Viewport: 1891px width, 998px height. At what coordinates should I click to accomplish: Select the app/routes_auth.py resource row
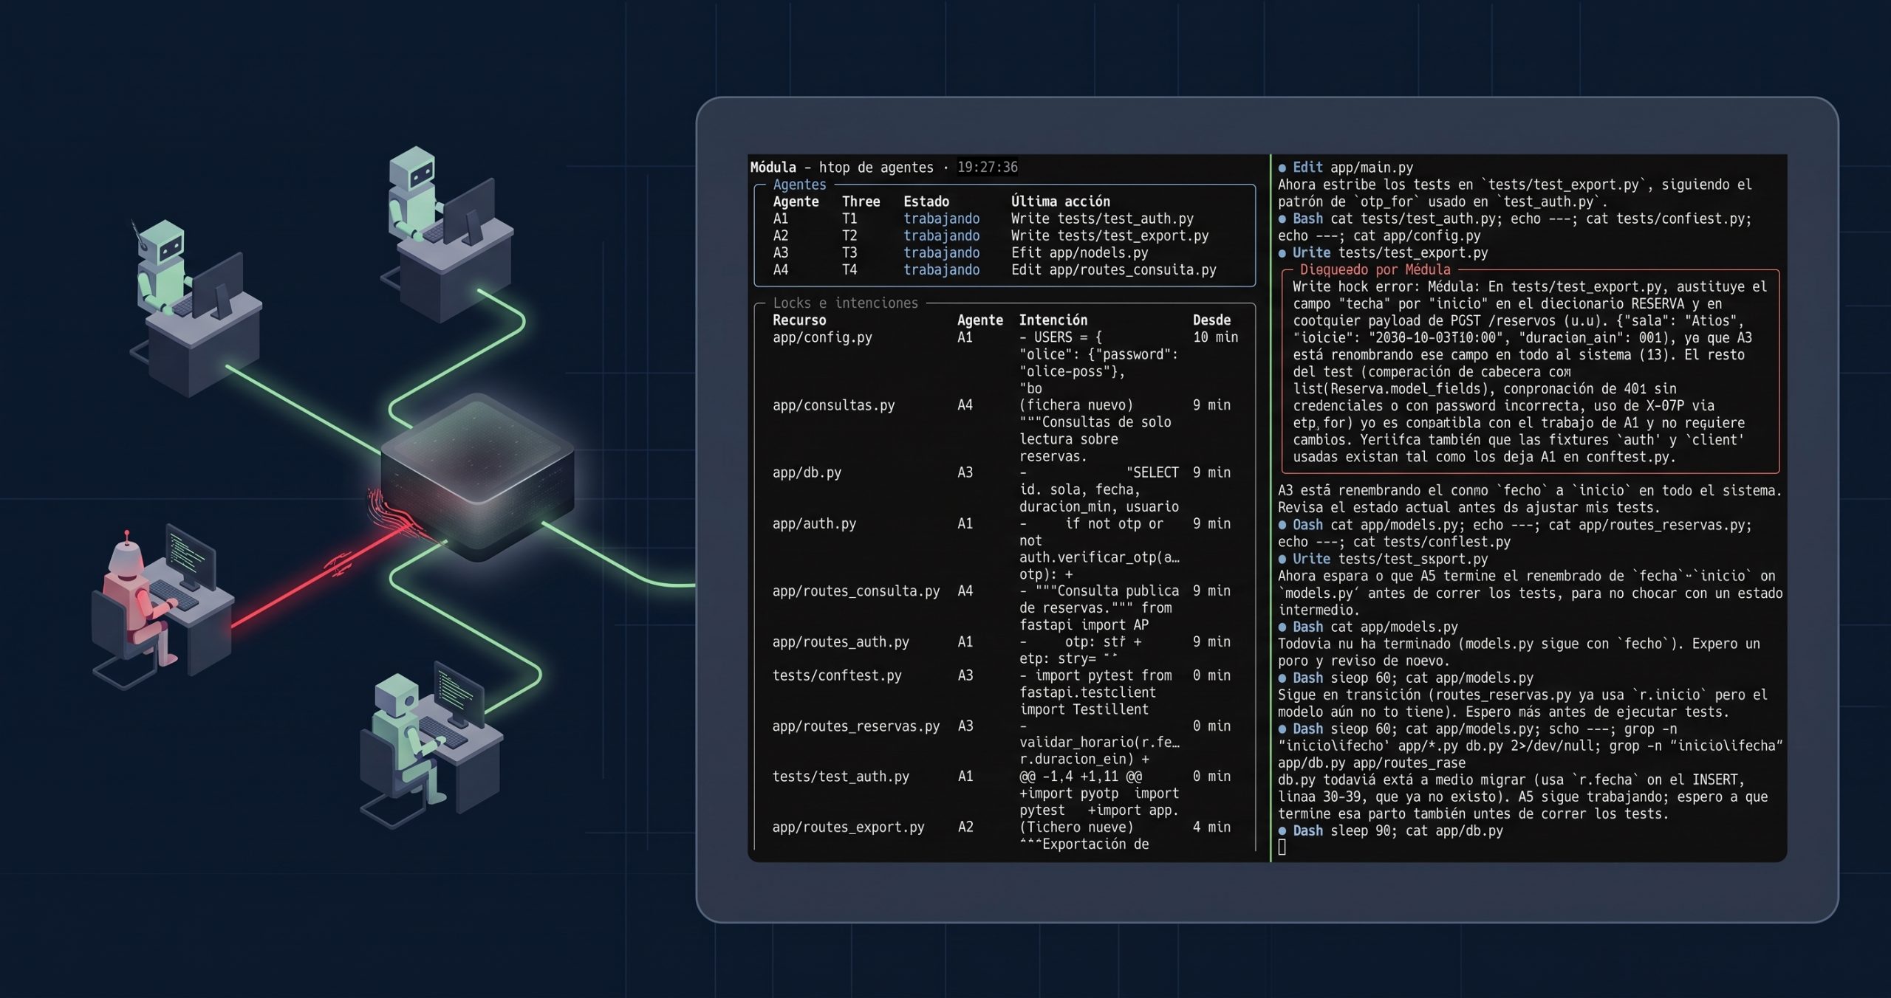point(841,642)
